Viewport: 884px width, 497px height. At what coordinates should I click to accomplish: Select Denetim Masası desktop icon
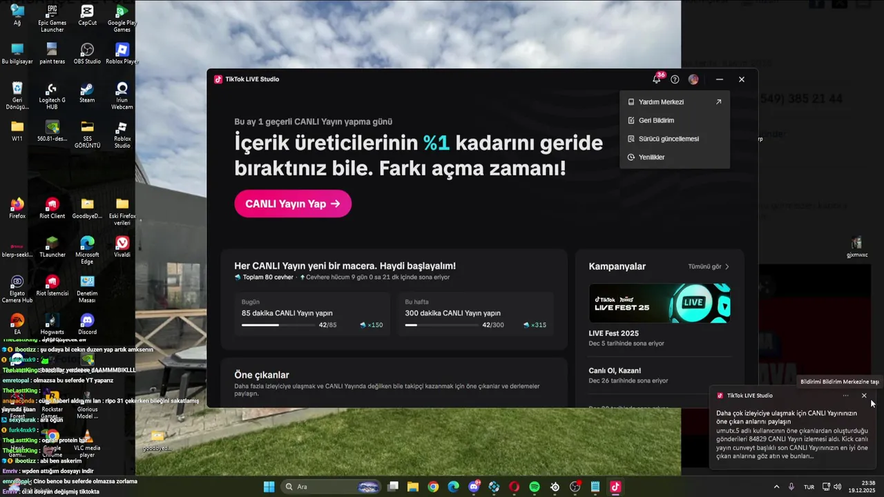click(x=87, y=289)
